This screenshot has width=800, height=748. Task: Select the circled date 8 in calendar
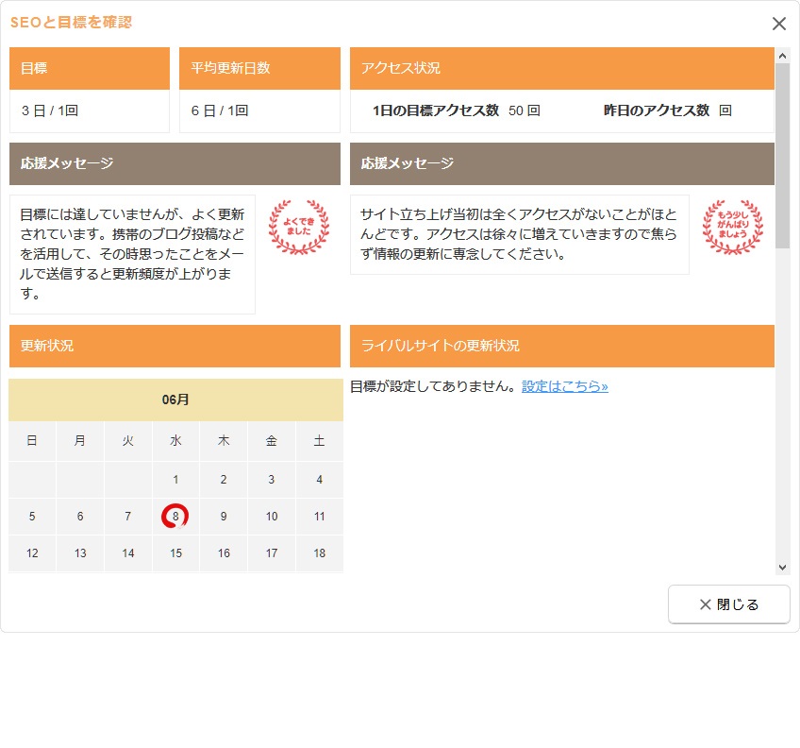175,517
